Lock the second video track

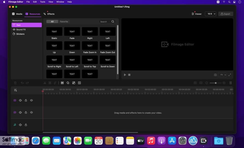pos(26,112)
